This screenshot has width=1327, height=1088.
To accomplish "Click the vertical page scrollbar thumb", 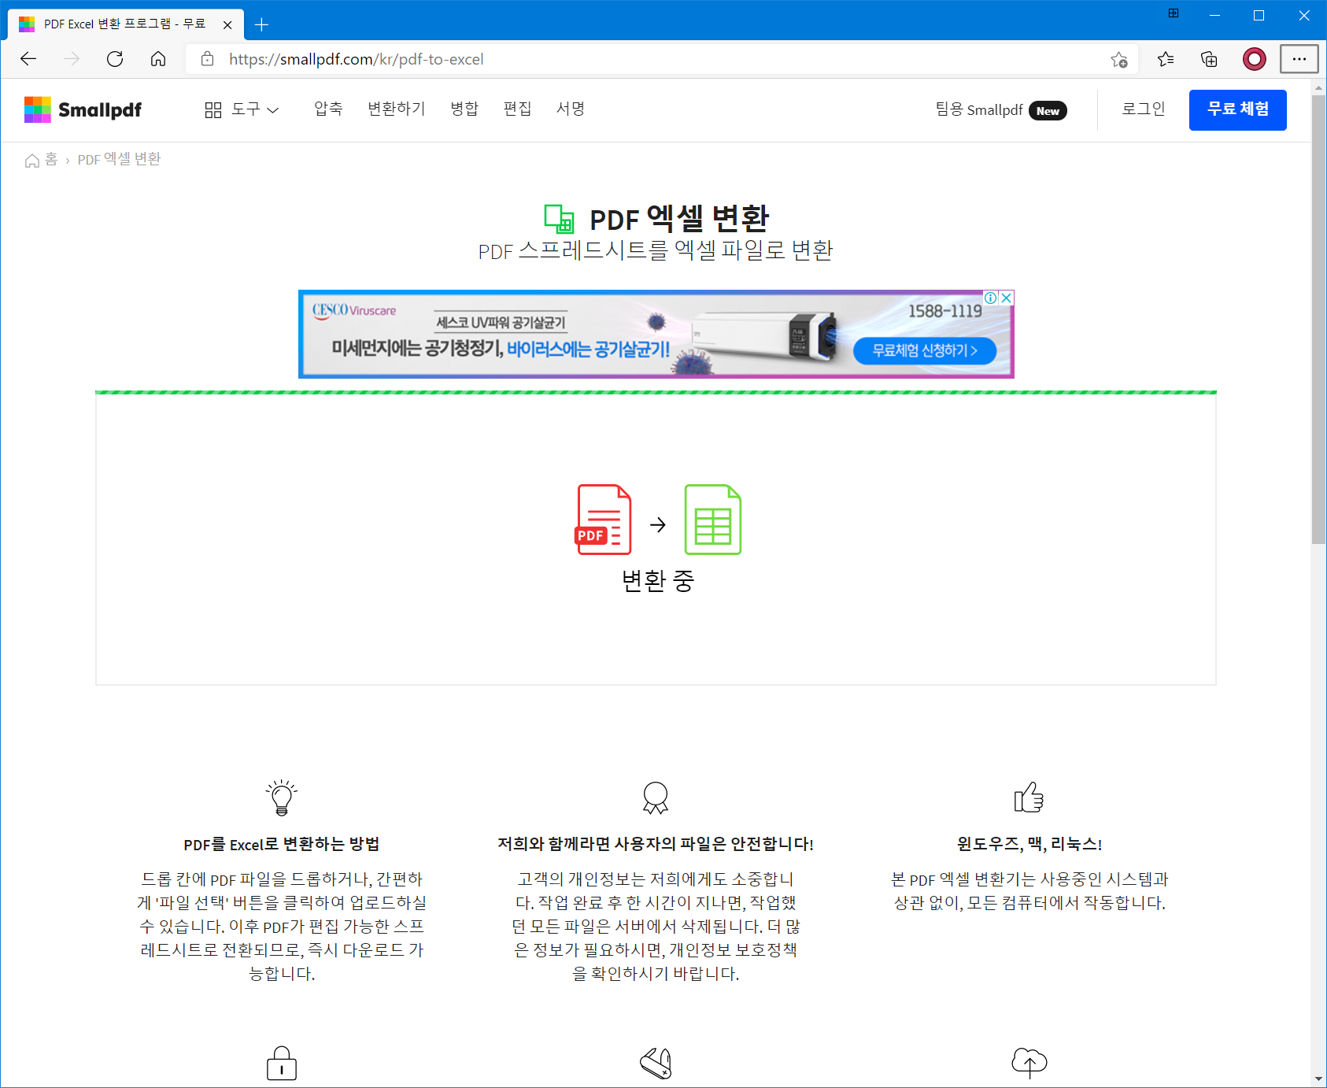I will (x=1318, y=319).
